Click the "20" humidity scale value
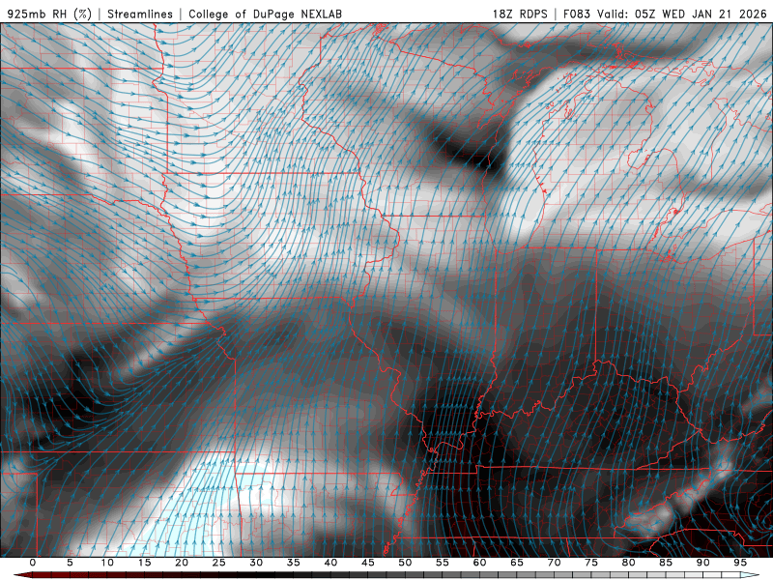Viewport: 773px width, 580px height. pos(182,563)
